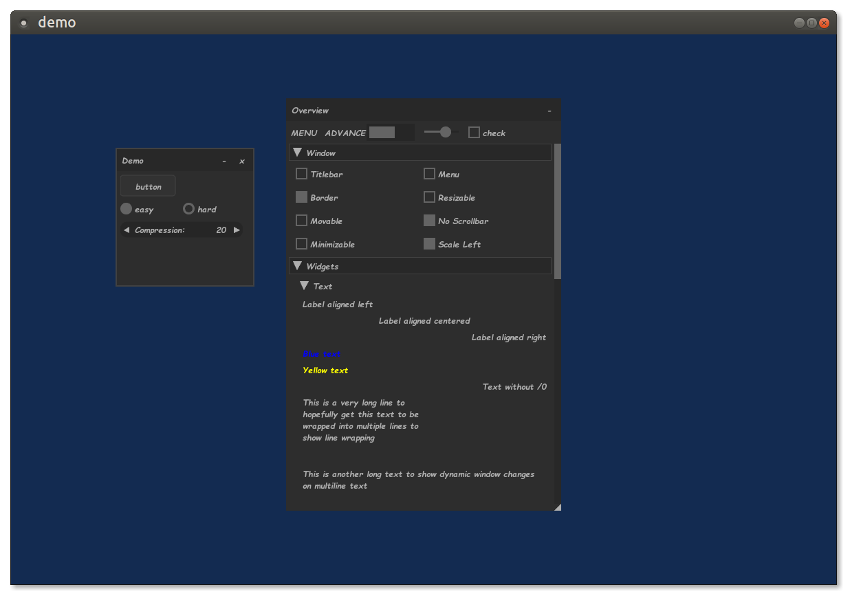850x598 pixels.
Task: Decrease Compression with the left arrow
Action: (x=127, y=230)
